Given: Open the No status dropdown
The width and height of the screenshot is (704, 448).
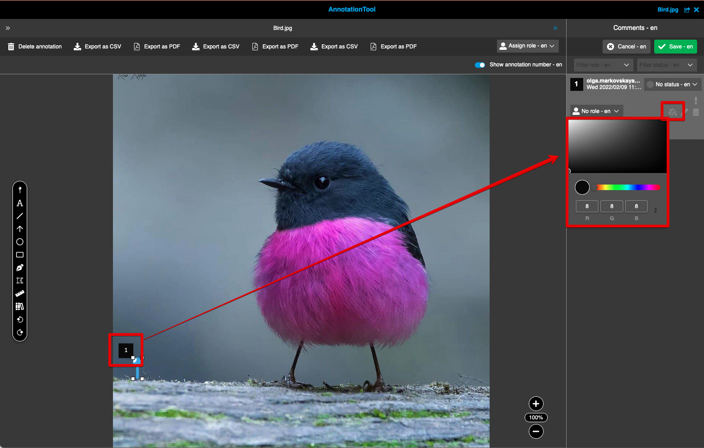Looking at the screenshot, I should click(672, 84).
